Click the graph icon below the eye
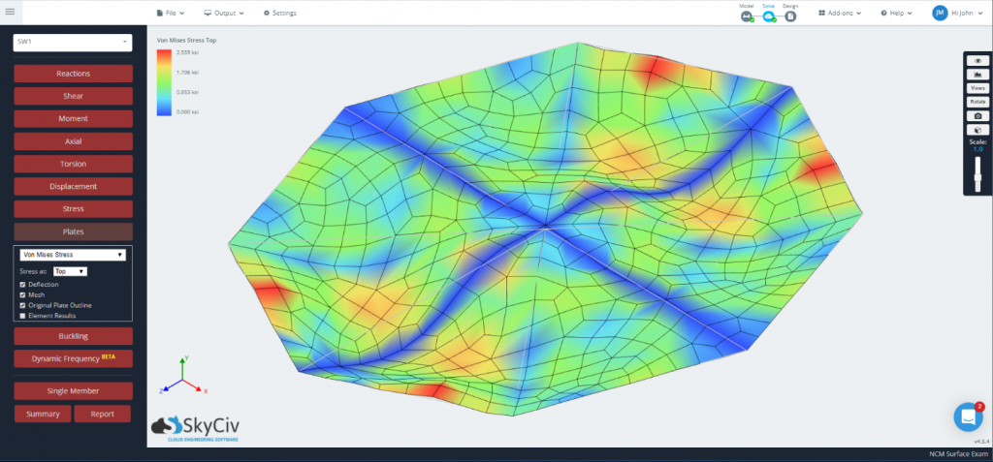 point(977,75)
